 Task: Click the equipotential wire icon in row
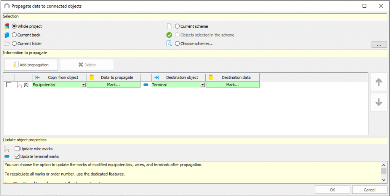(x=19, y=85)
